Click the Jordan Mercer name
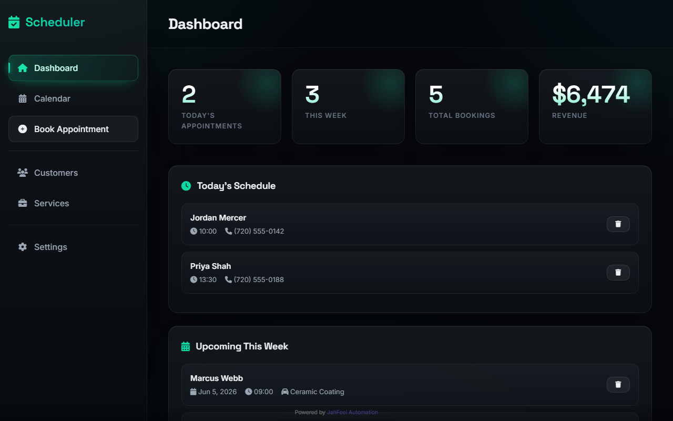 pos(218,218)
